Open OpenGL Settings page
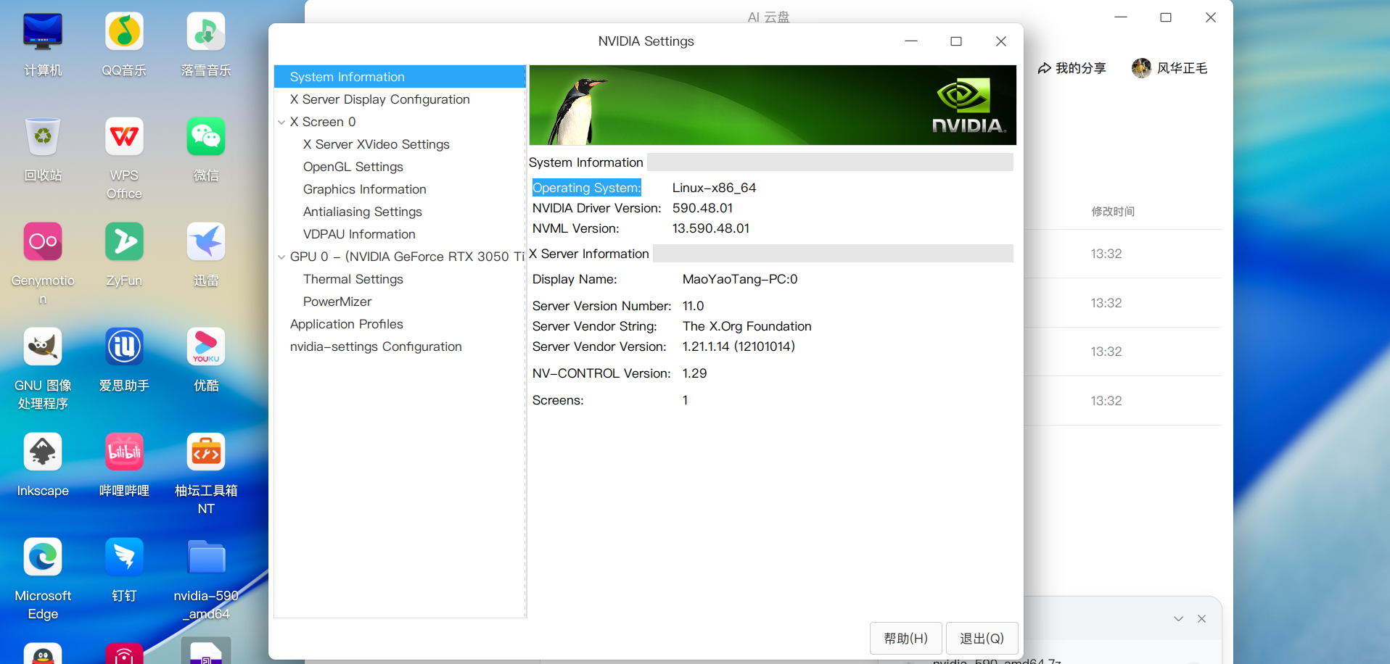1390x664 pixels. click(x=353, y=167)
